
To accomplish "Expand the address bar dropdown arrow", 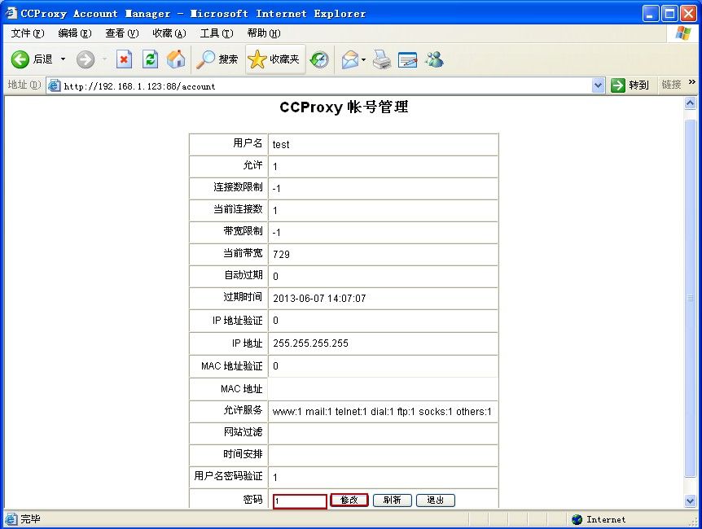I will point(598,85).
